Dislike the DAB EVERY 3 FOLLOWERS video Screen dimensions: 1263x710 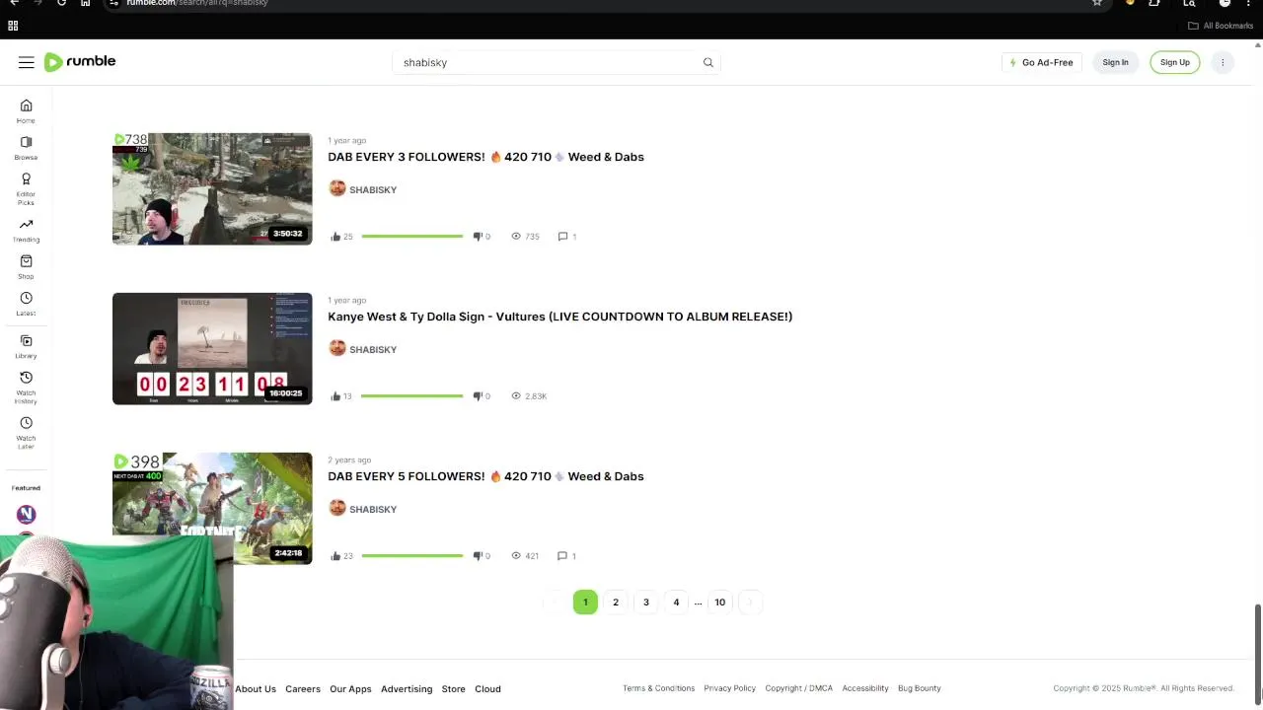(482, 237)
